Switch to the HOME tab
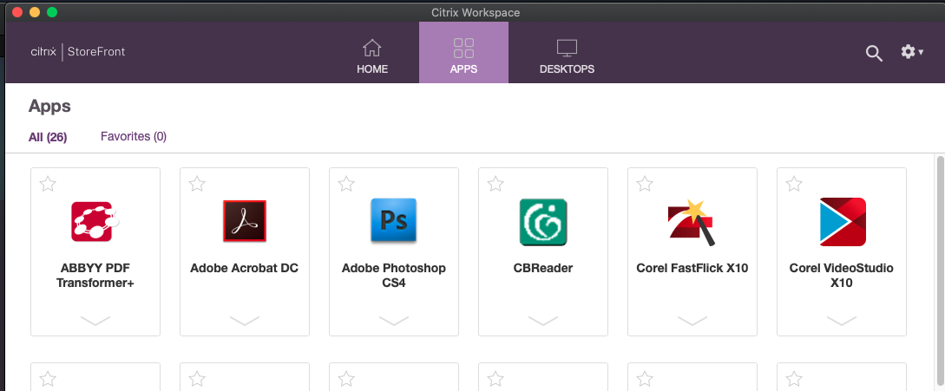945x391 pixels. (x=372, y=57)
